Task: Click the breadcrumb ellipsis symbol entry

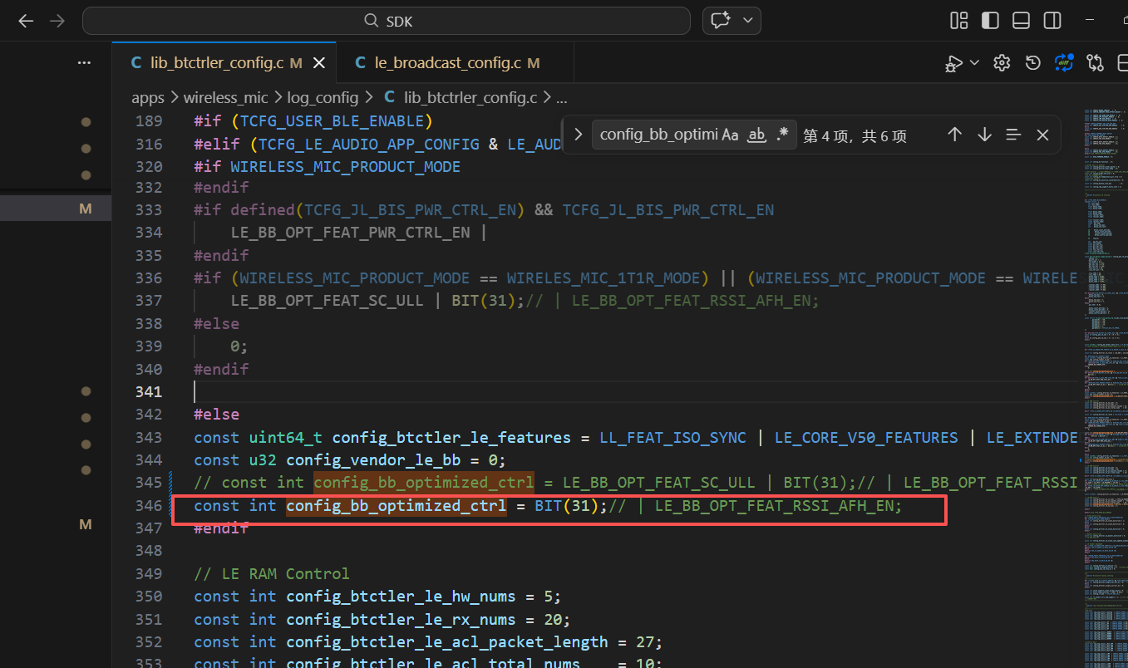Action: click(x=560, y=99)
